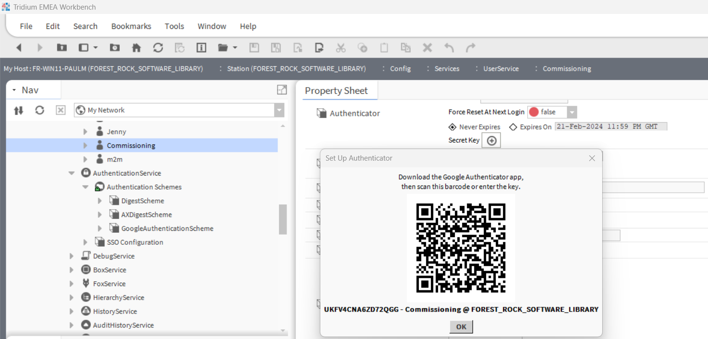Click the HistoryService icon

click(x=86, y=311)
